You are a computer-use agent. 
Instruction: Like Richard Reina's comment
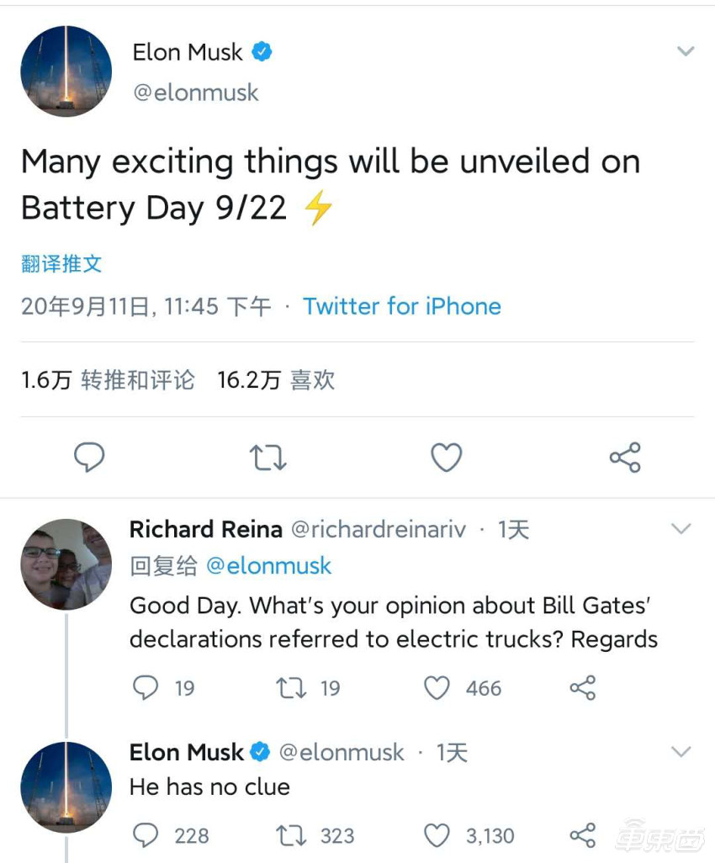click(437, 688)
